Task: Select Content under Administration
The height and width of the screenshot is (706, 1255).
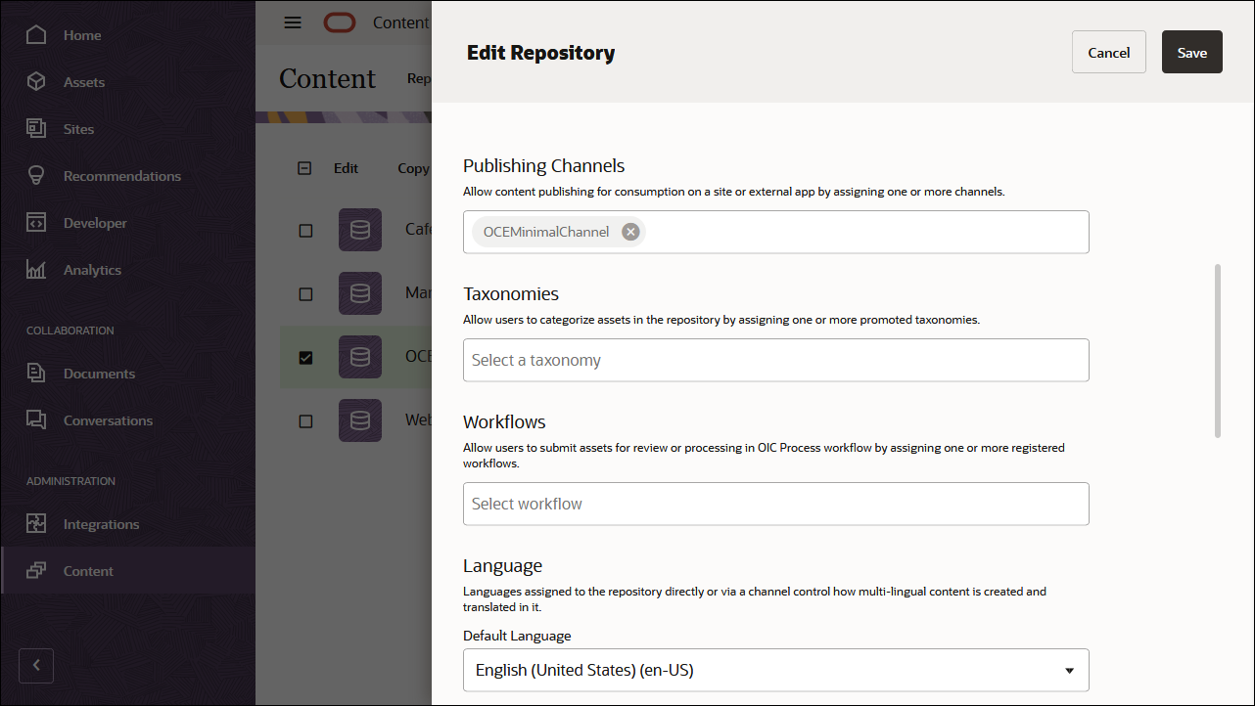Action: point(88,570)
